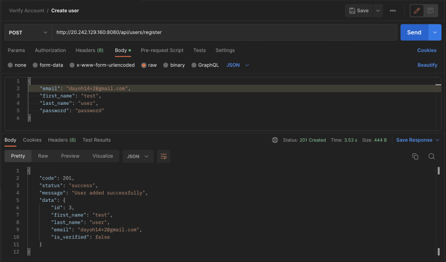The image size is (446, 262).
Task: Search the response with magnifier icon
Action: point(432,156)
